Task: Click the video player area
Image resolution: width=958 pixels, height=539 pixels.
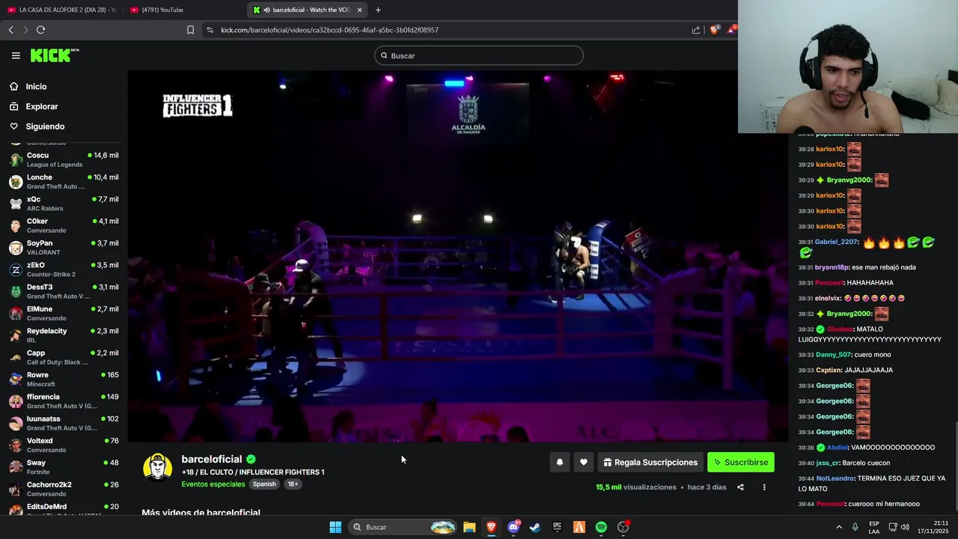Action: (x=458, y=257)
